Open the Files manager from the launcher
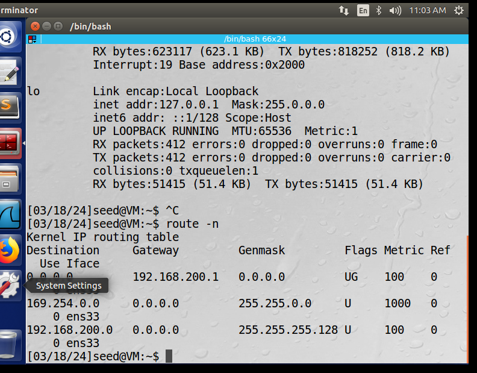477x373 pixels. (10, 178)
